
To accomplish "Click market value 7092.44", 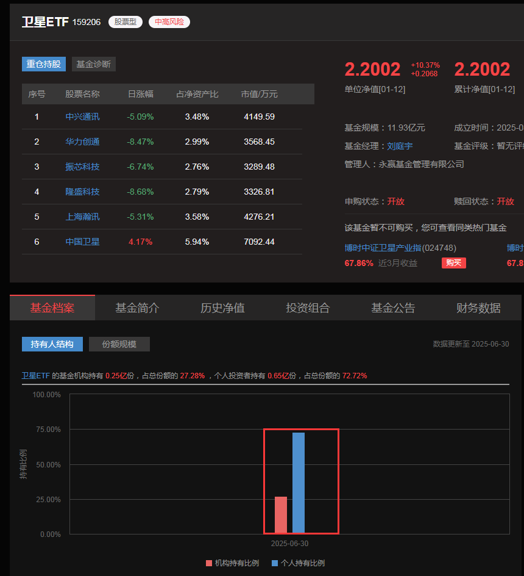I will 260,242.
